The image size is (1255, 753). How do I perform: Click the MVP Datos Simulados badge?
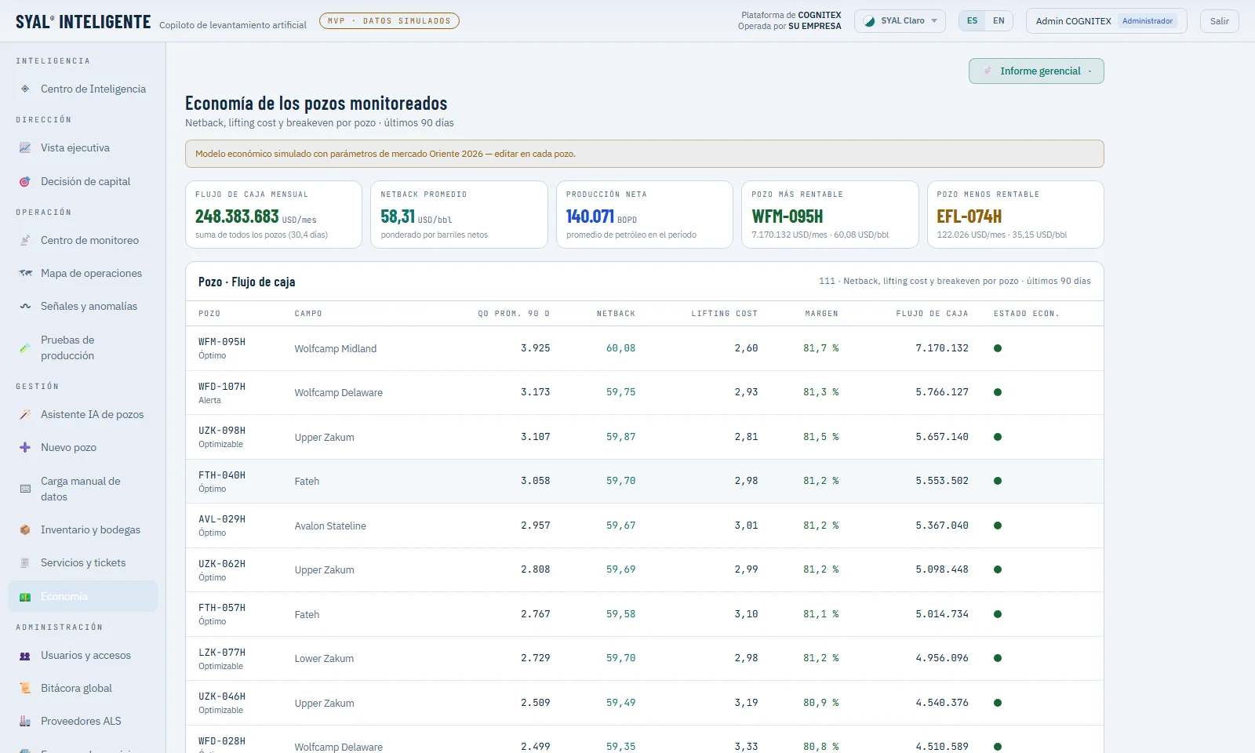pos(389,21)
